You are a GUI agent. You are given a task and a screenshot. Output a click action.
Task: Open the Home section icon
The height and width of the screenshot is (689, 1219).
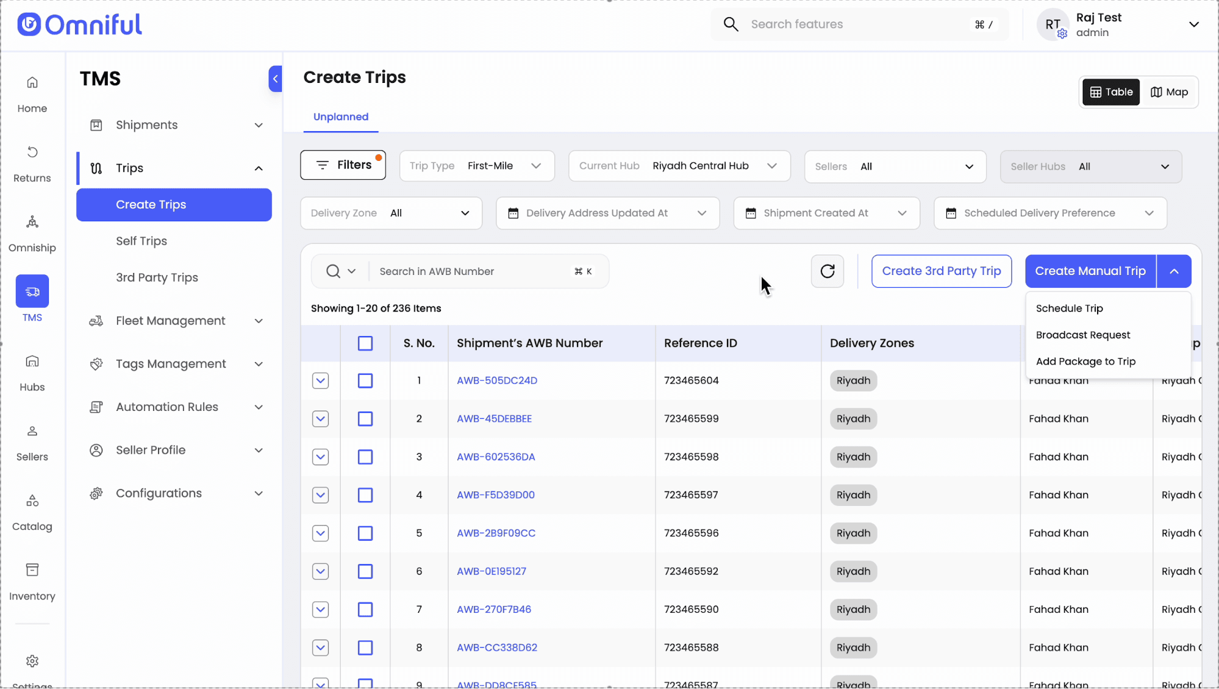click(x=32, y=83)
